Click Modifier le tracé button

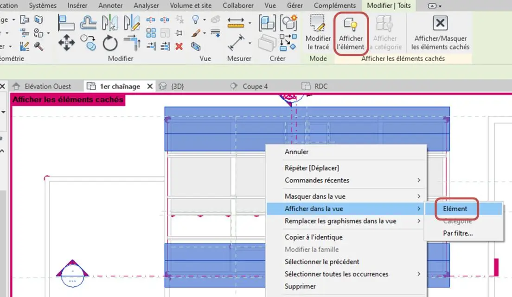click(318, 33)
